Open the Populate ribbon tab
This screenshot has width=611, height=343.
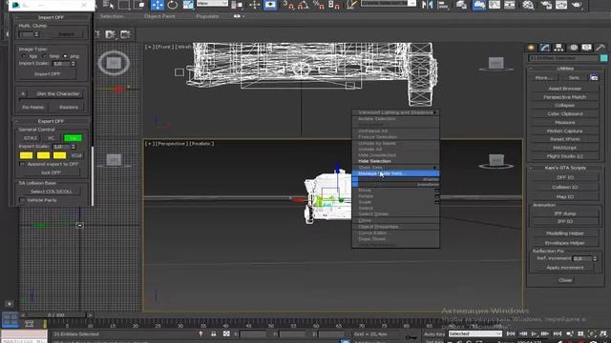(x=207, y=16)
